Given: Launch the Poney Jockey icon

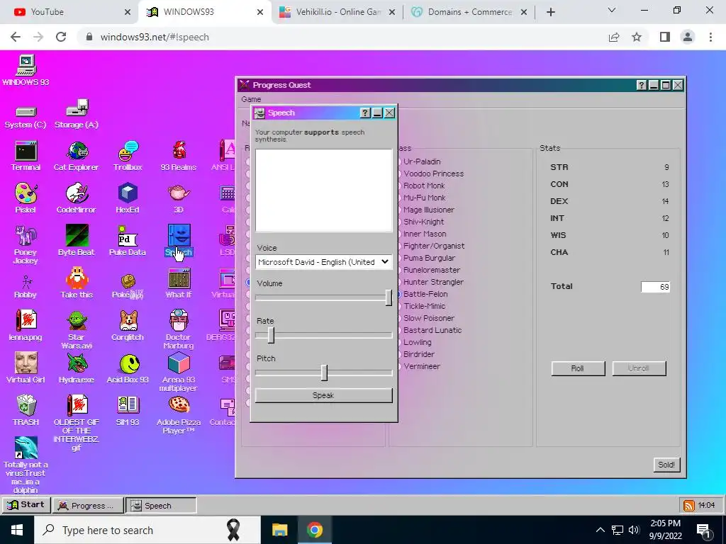Looking at the screenshot, I should pyautogui.click(x=26, y=244).
